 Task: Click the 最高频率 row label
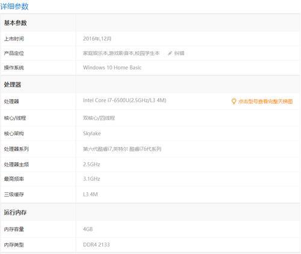(x=14, y=179)
